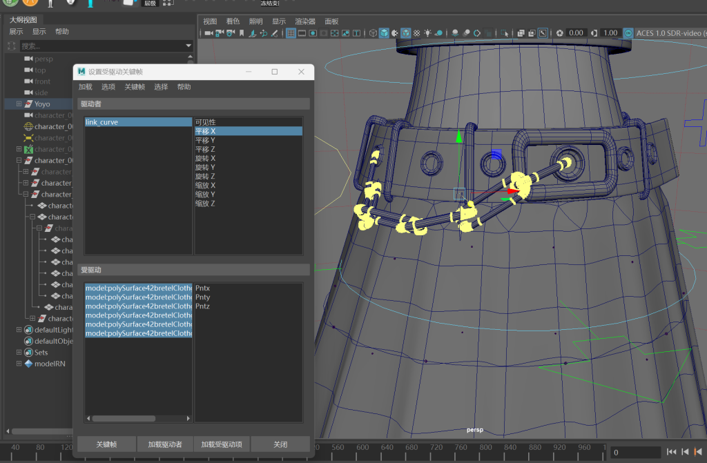This screenshot has height=463, width=707.
Task: Open the ACES 1.0 SDR-video view transform dropdown
Action: [670, 33]
